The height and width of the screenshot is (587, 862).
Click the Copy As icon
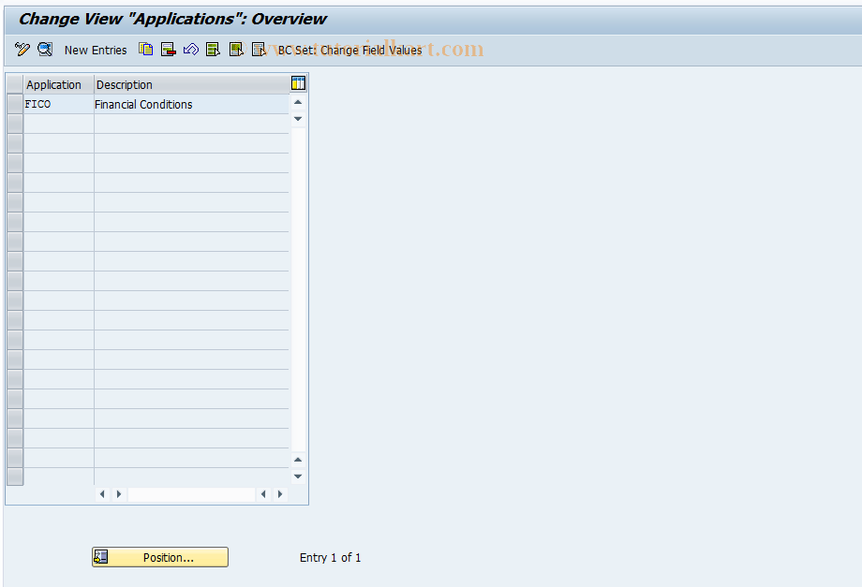tap(145, 50)
